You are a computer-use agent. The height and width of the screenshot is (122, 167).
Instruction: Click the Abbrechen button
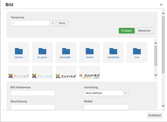[144, 31]
